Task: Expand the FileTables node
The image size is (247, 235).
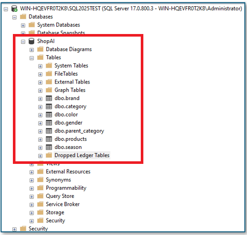Action: tap(40, 74)
